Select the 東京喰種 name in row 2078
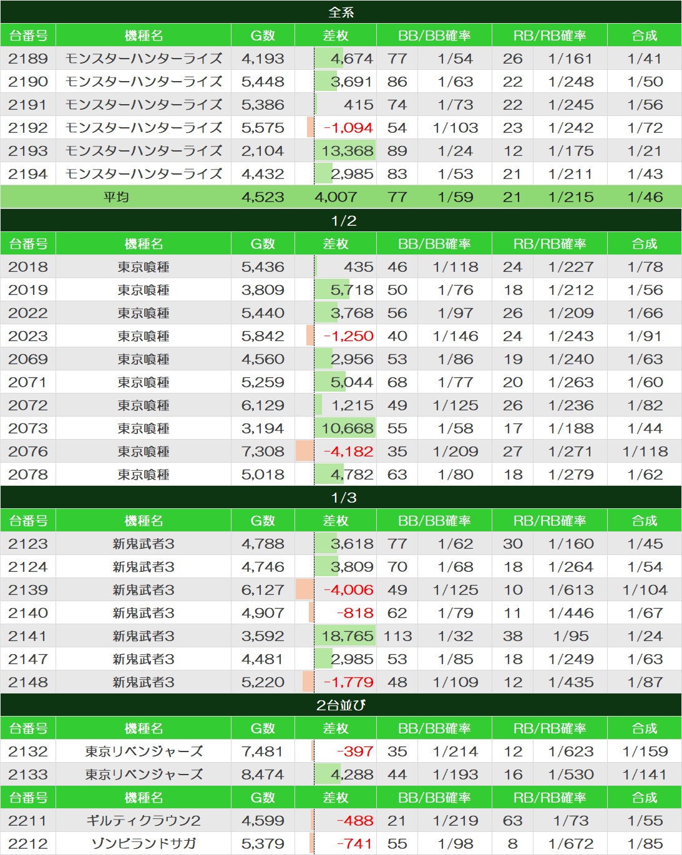Screen dimensions: 682x855 coord(144,475)
